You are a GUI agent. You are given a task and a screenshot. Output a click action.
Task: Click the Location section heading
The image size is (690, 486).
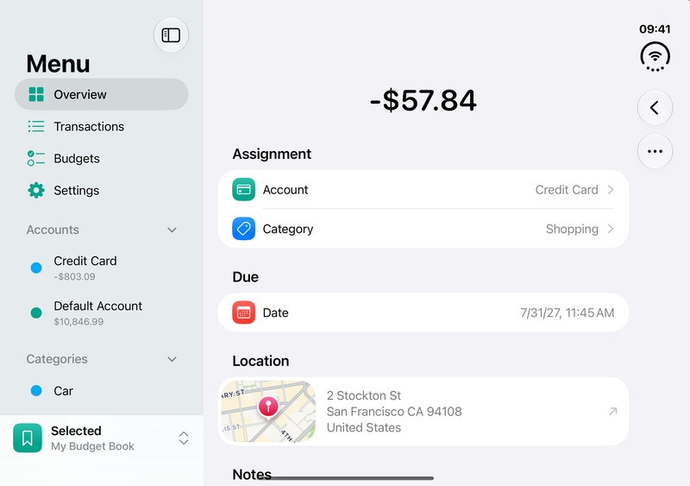[x=260, y=361]
